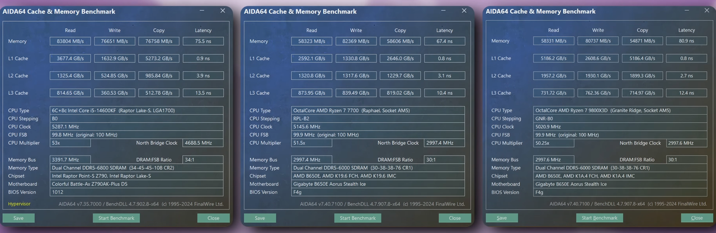This screenshot has height=233, width=716.
Task: Click CPU Stepping value GNR-B0
Action: tap(620, 119)
